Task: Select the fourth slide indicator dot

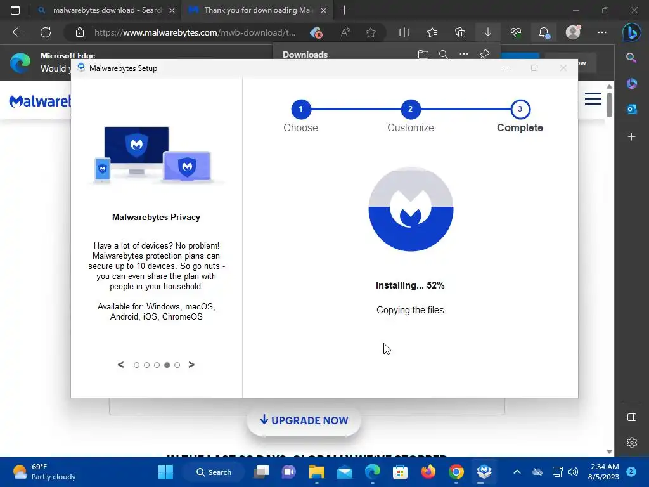Action: coord(167,365)
